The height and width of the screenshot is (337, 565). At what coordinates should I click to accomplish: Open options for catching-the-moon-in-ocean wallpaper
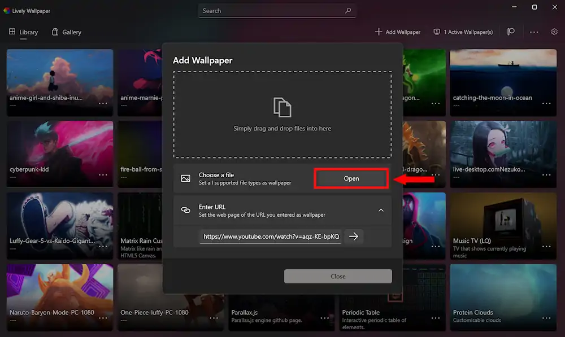click(x=546, y=103)
